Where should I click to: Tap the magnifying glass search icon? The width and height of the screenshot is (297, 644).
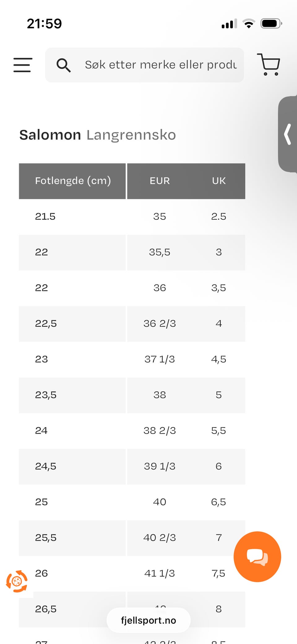pyautogui.click(x=63, y=65)
